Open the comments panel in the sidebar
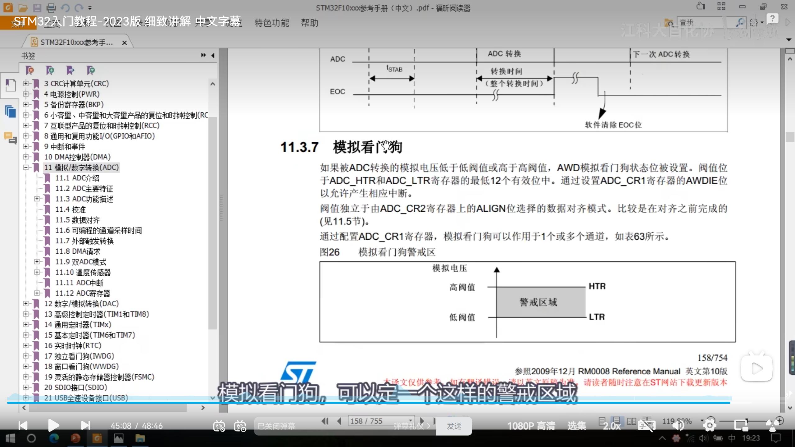795x447 pixels. [10, 138]
